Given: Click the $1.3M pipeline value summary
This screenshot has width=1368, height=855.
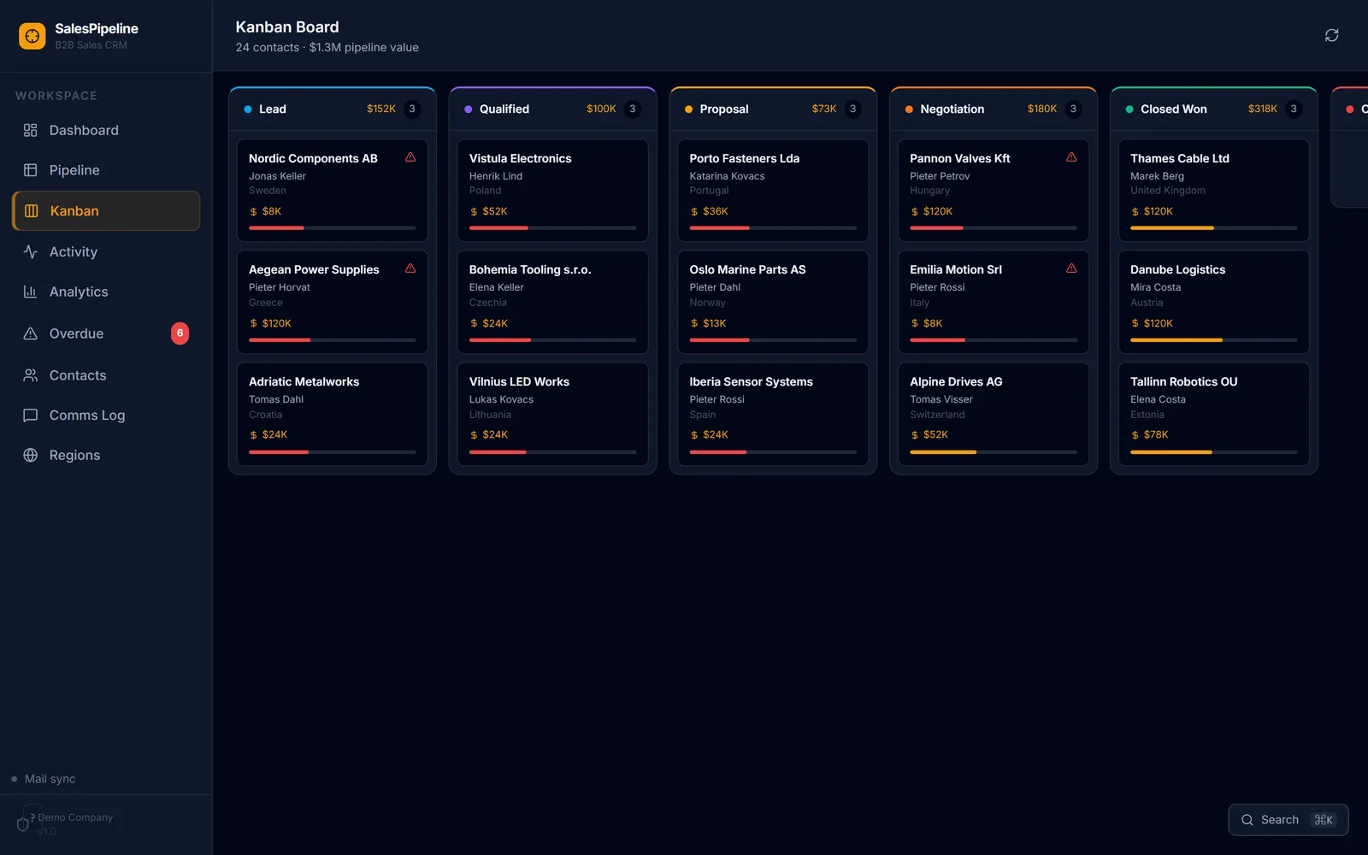Looking at the screenshot, I should (364, 47).
